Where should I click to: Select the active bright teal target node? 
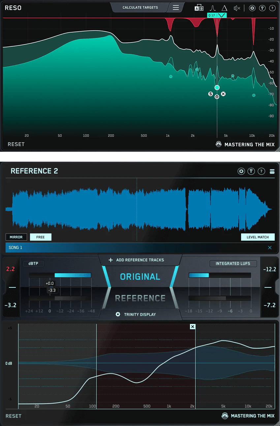(217, 88)
